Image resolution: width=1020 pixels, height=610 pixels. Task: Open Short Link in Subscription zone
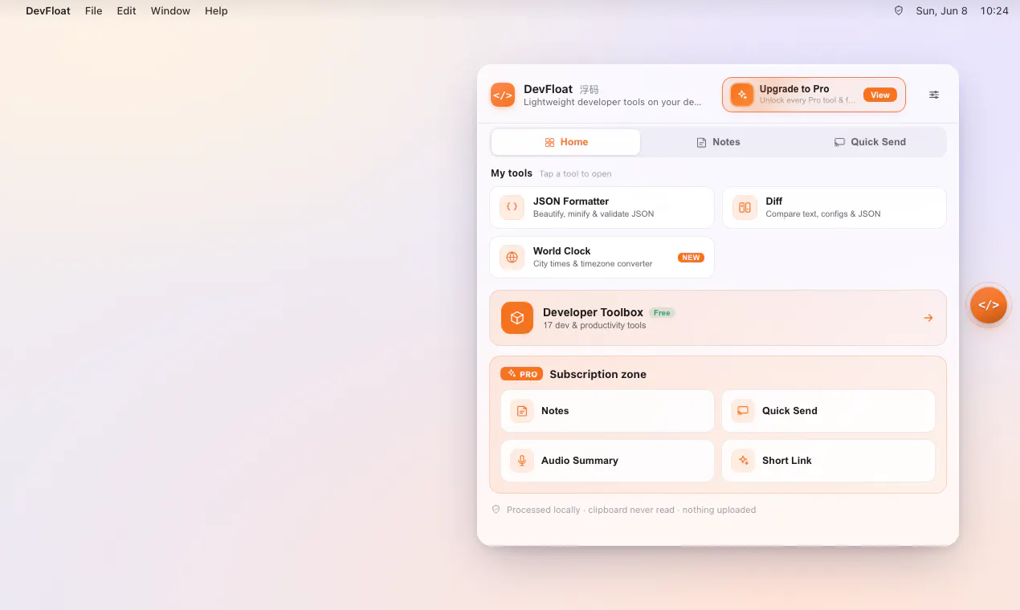click(x=829, y=461)
